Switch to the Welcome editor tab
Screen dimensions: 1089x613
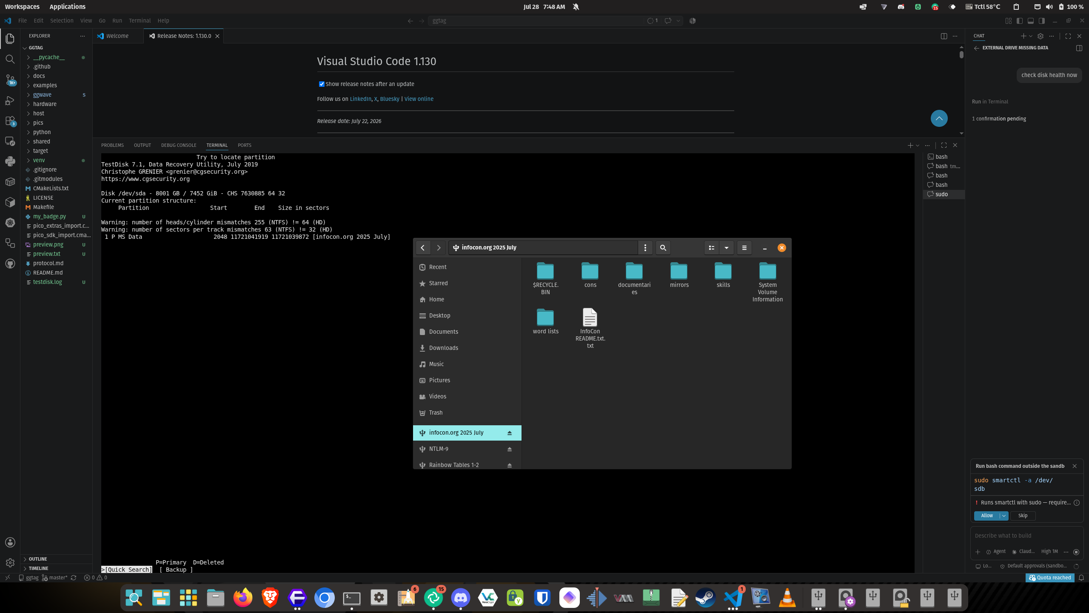[117, 36]
